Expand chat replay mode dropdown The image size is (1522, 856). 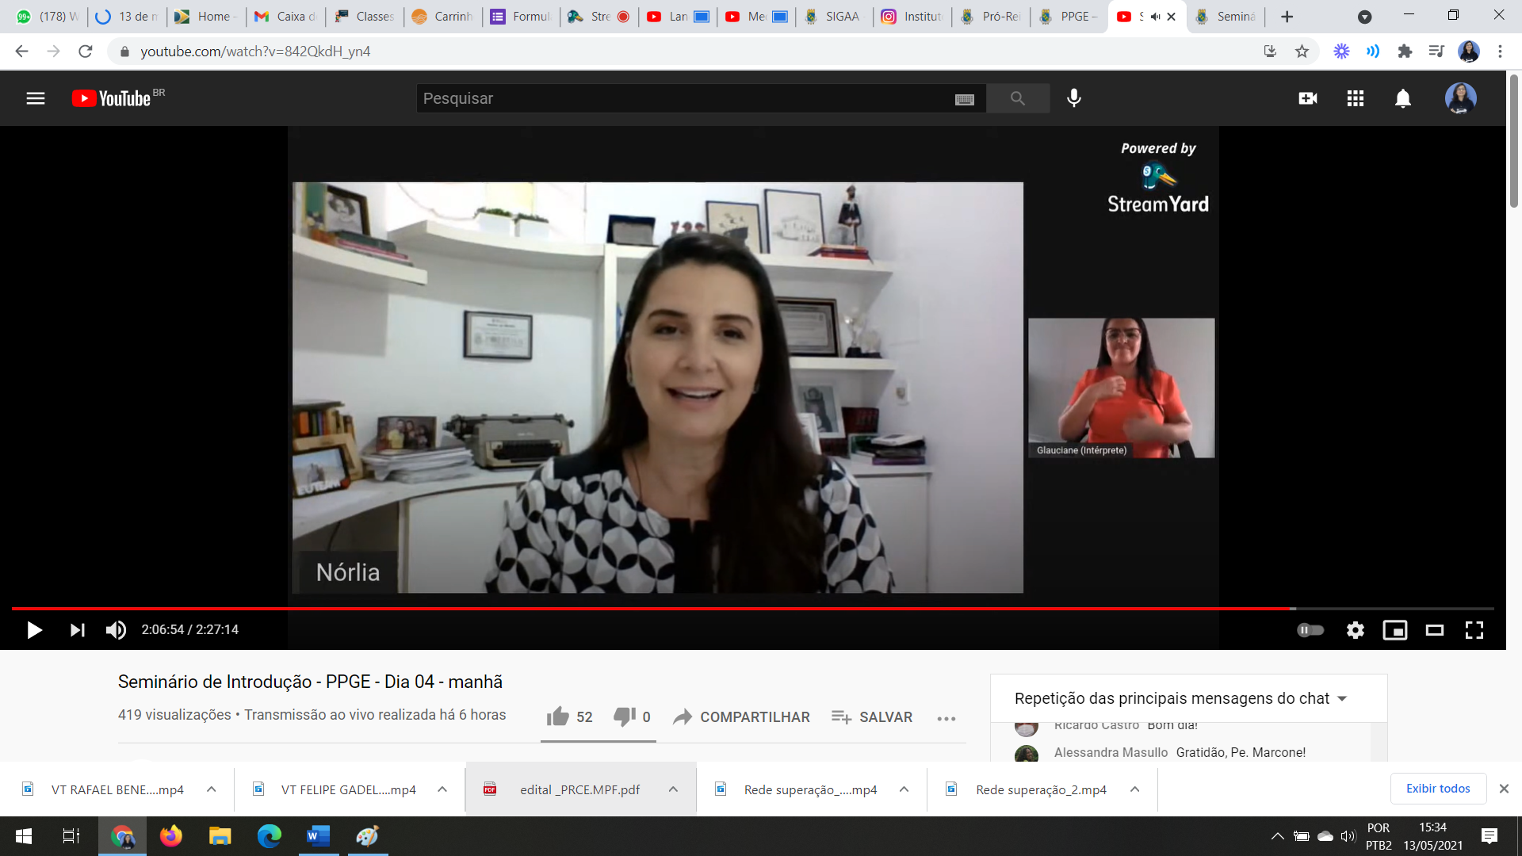pyautogui.click(x=1342, y=698)
